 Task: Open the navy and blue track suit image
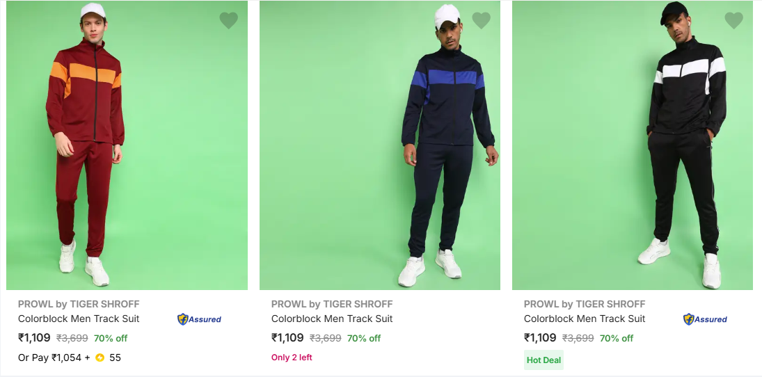pos(379,145)
